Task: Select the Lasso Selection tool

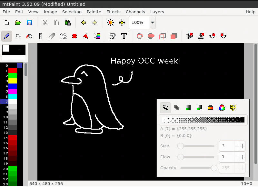Action: pyautogui.click(x=113, y=36)
